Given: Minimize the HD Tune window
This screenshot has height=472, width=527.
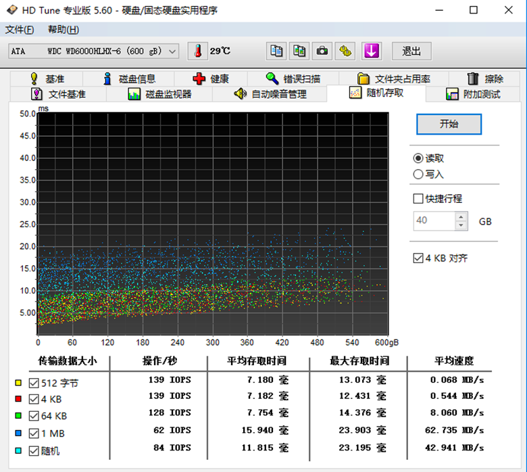Looking at the screenshot, I should tap(439, 10).
